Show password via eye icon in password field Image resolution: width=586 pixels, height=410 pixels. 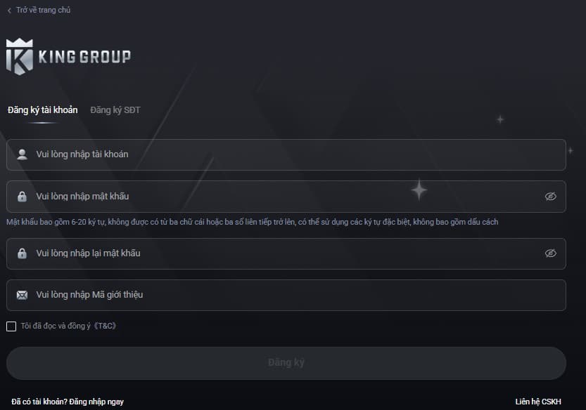[551, 197]
